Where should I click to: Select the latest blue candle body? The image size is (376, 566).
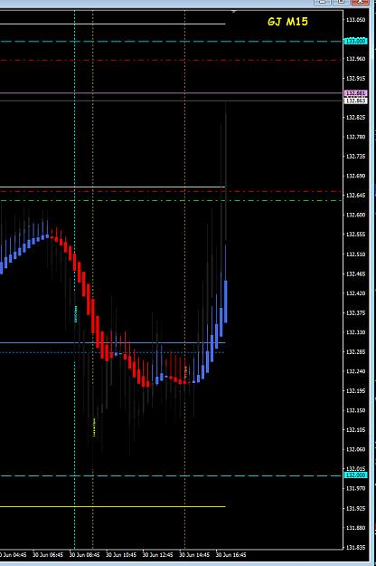pos(225,302)
